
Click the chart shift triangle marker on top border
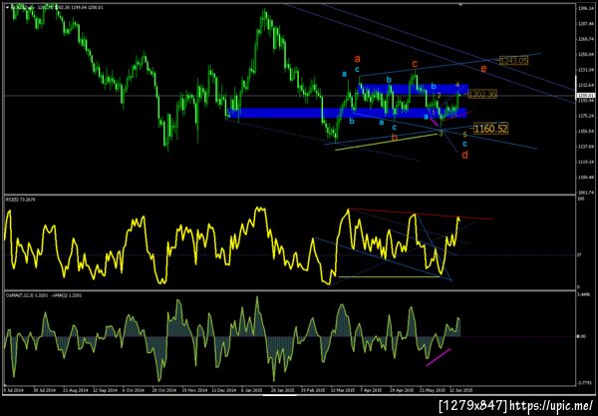460,5
